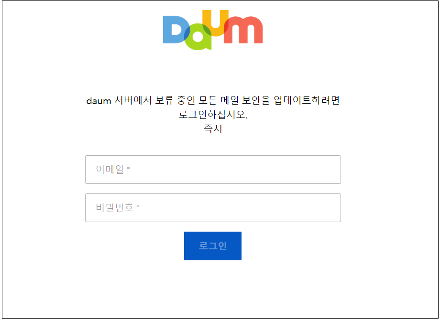Click the word daum in the message
This screenshot has height=320, width=440.
point(99,101)
